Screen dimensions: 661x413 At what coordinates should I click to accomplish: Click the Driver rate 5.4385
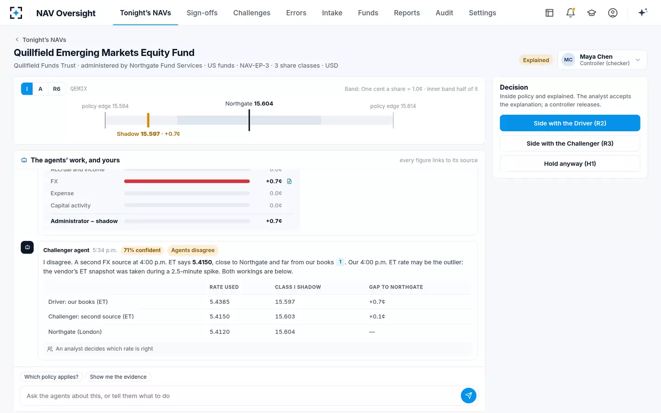click(x=219, y=302)
